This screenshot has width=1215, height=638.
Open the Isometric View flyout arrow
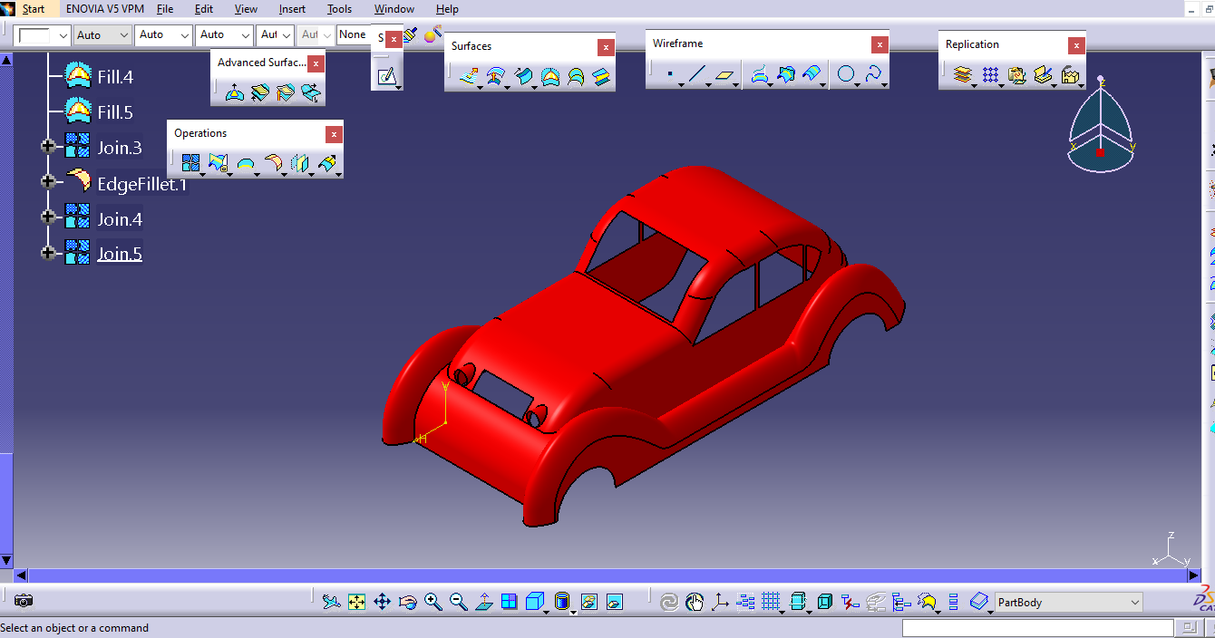click(547, 611)
